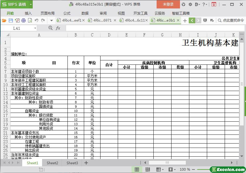
Task: Switch to normal view in status bar
Action: click(137, 169)
